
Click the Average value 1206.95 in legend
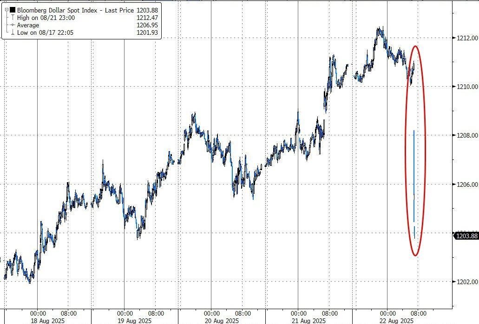point(148,25)
